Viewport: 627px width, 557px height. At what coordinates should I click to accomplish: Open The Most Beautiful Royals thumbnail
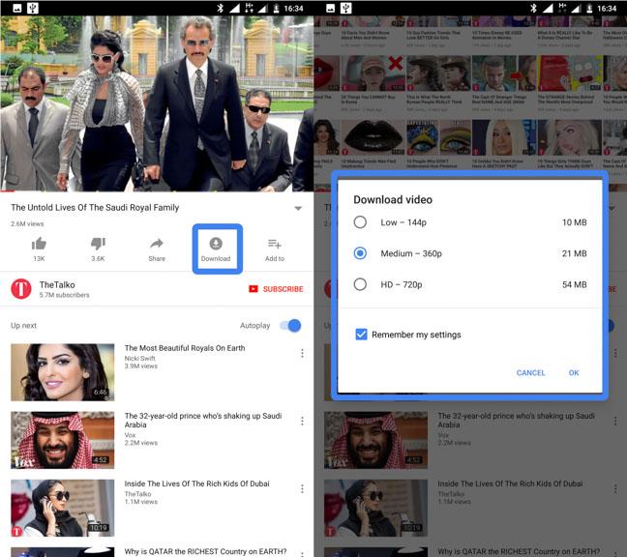pyautogui.click(x=62, y=372)
